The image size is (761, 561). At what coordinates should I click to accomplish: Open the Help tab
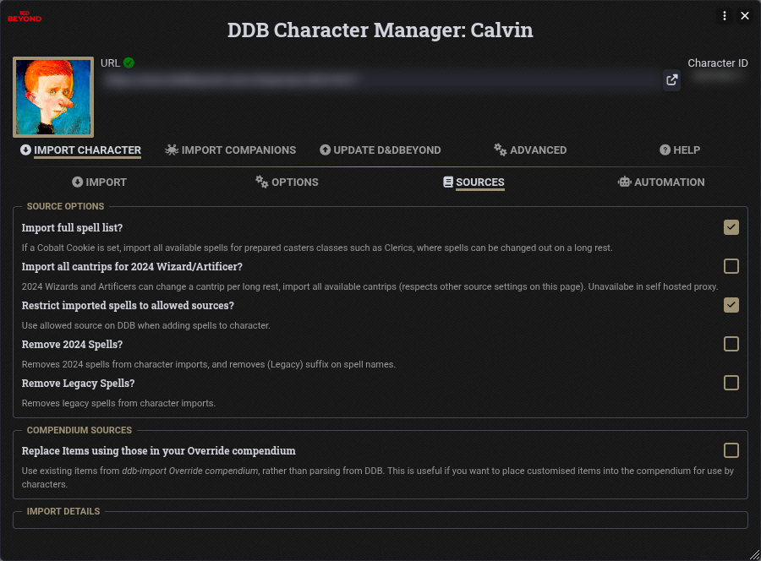point(680,150)
